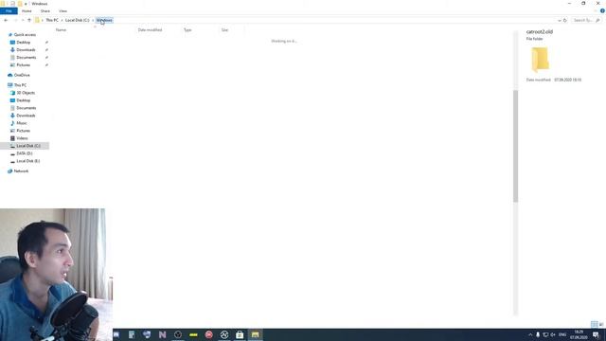The image size is (606, 341).
Task: Open the Store bag taskbar icon
Action: [240, 334]
